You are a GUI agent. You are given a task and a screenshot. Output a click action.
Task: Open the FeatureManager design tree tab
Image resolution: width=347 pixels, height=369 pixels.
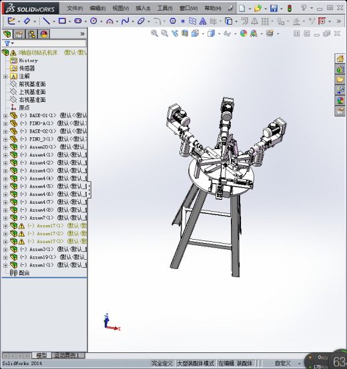[7, 34]
